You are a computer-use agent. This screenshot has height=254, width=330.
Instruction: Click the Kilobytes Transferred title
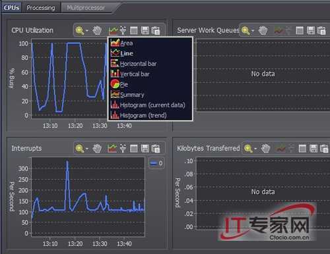coord(209,148)
